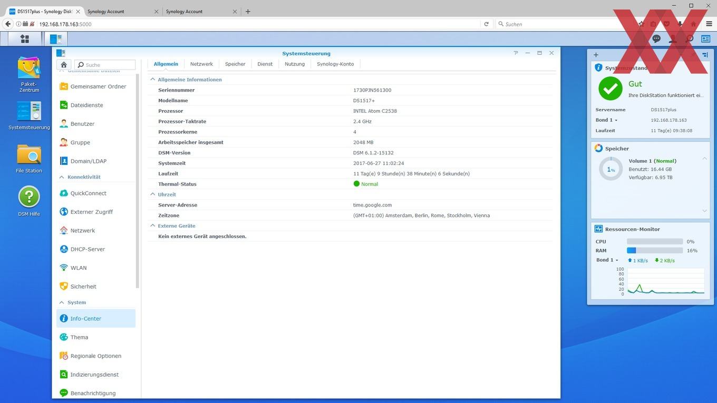
Task: Open Indizierungsdienst settings
Action: (x=96, y=375)
